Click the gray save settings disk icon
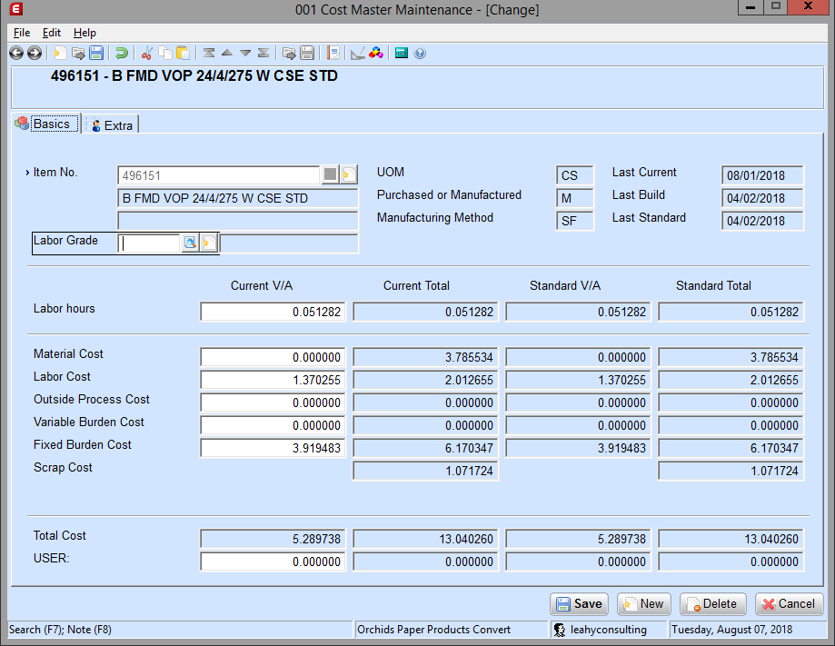Viewport: 835px width, 646px height. pyautogui.click(x=307, y=53)
